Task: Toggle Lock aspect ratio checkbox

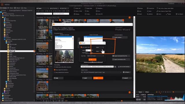Action: (81, 47)
